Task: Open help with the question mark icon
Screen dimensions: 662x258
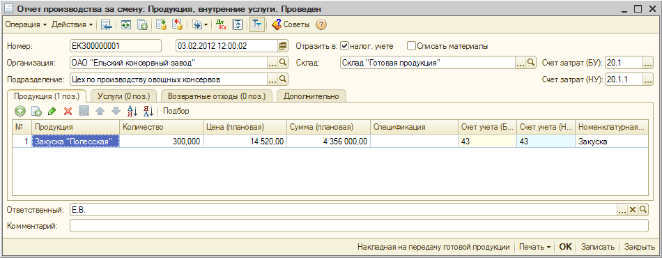Action: pyautogui.click(x=321, y=25)
